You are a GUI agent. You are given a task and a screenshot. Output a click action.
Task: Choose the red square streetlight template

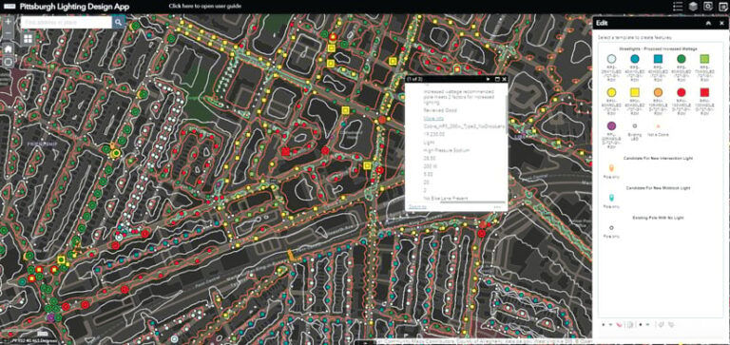pyautogui.click(x=705, y=92)
